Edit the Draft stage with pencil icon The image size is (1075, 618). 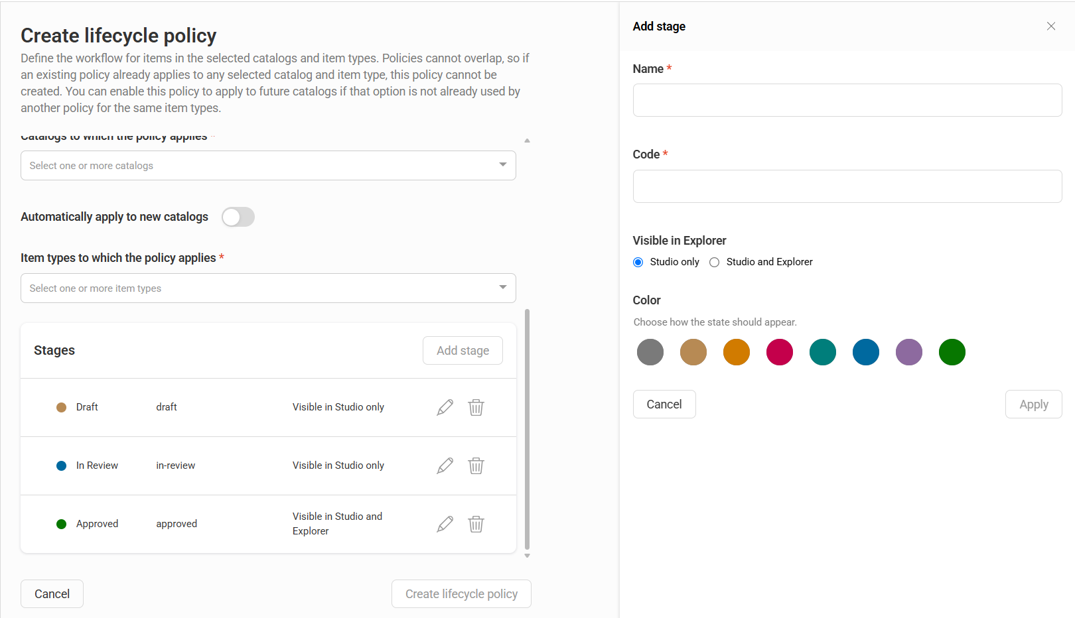click(445, 407)
